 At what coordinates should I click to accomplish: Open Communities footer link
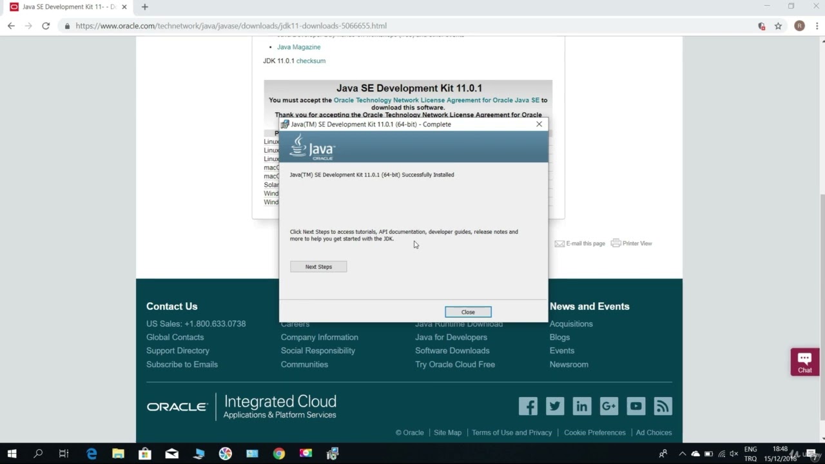[x=304, y=364]
